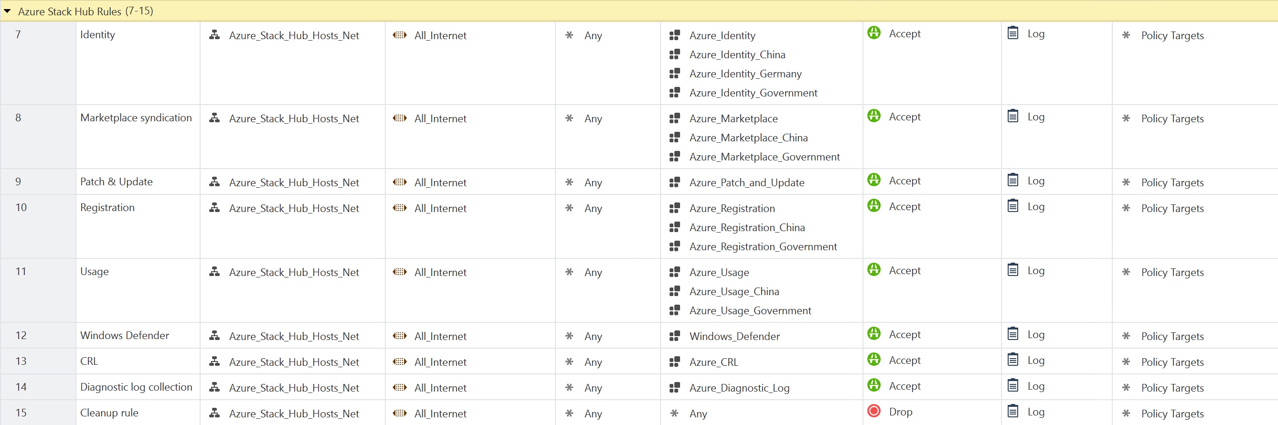Click Azure_Stack_Hub_Hosts_Net in rule 9
The width and height of the screenshot is (1278, 425).
coord(294,183)
